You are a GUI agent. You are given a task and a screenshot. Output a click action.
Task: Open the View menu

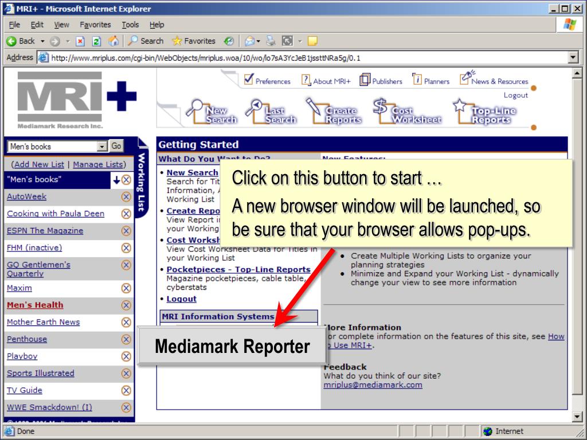(x=61, y=25)
